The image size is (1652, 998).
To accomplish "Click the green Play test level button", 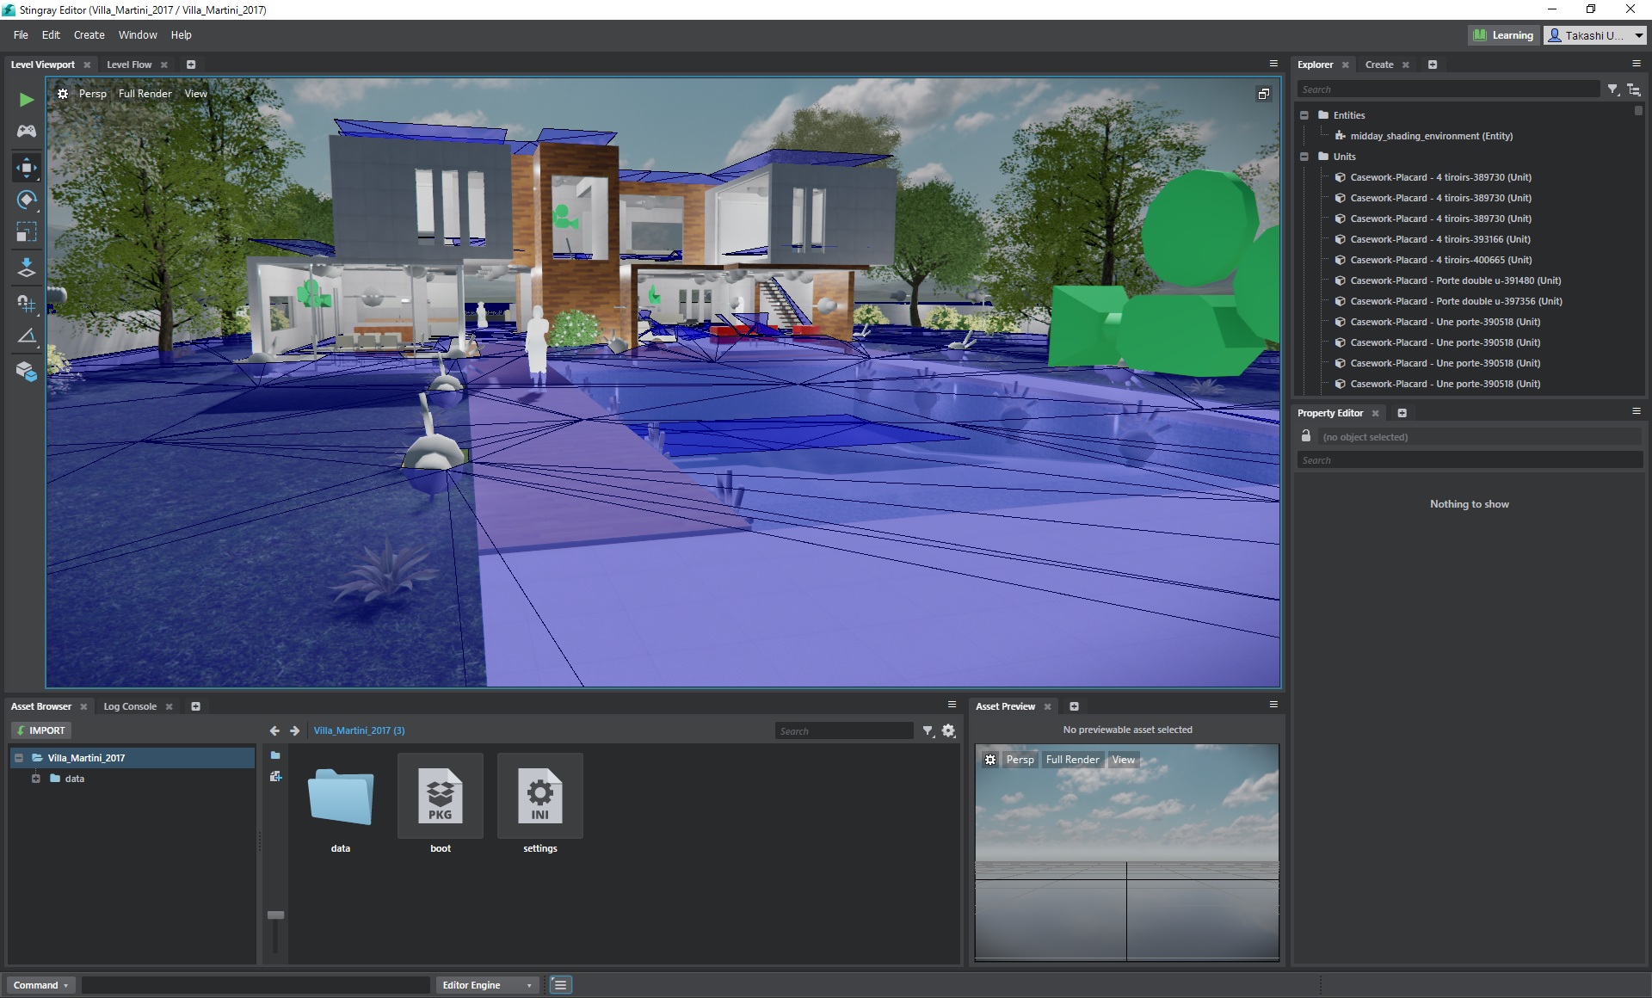I will point(27,100).
